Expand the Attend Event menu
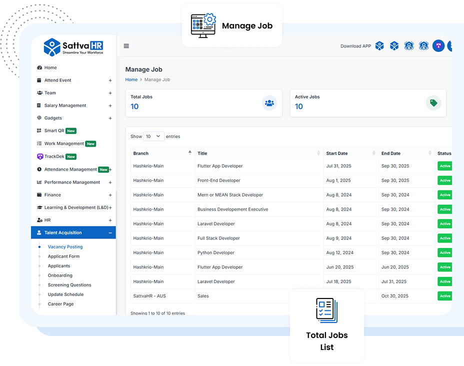Image resolution: width=464 pixels, height=366 pixels. (110, 80)
